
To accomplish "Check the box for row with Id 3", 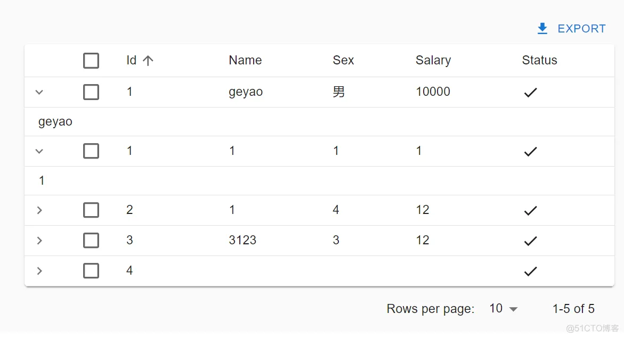I will coord(91,241).
